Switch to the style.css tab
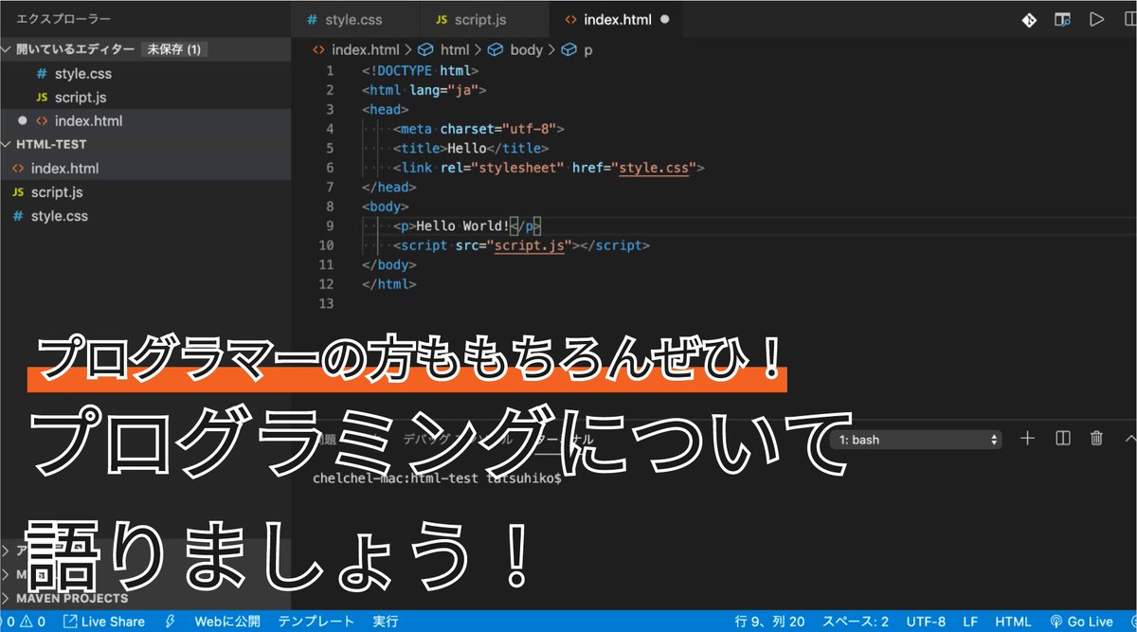The width and height of the screenshot is (1137, 632). click(355, 18)
